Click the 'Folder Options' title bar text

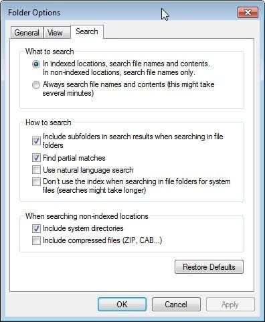point(34,13)
